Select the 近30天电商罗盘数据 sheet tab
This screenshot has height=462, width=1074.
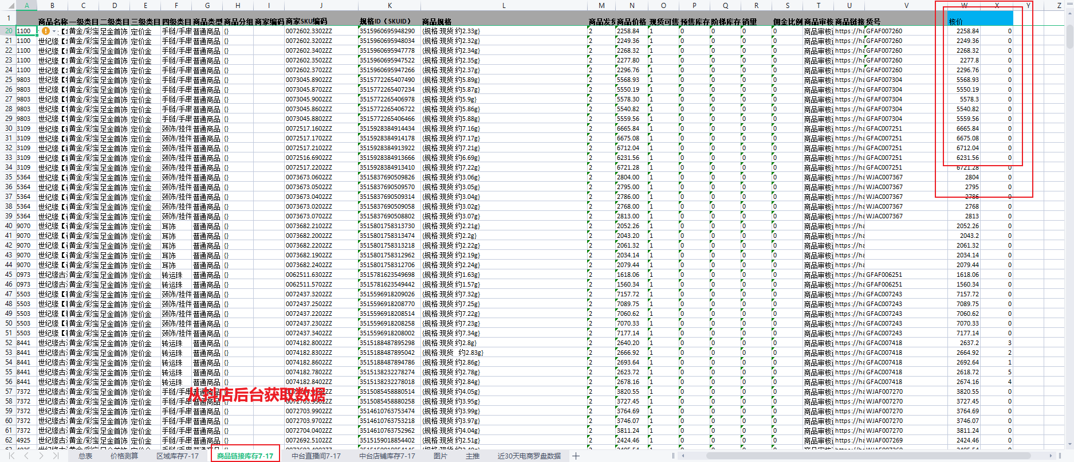pos(529,456)
